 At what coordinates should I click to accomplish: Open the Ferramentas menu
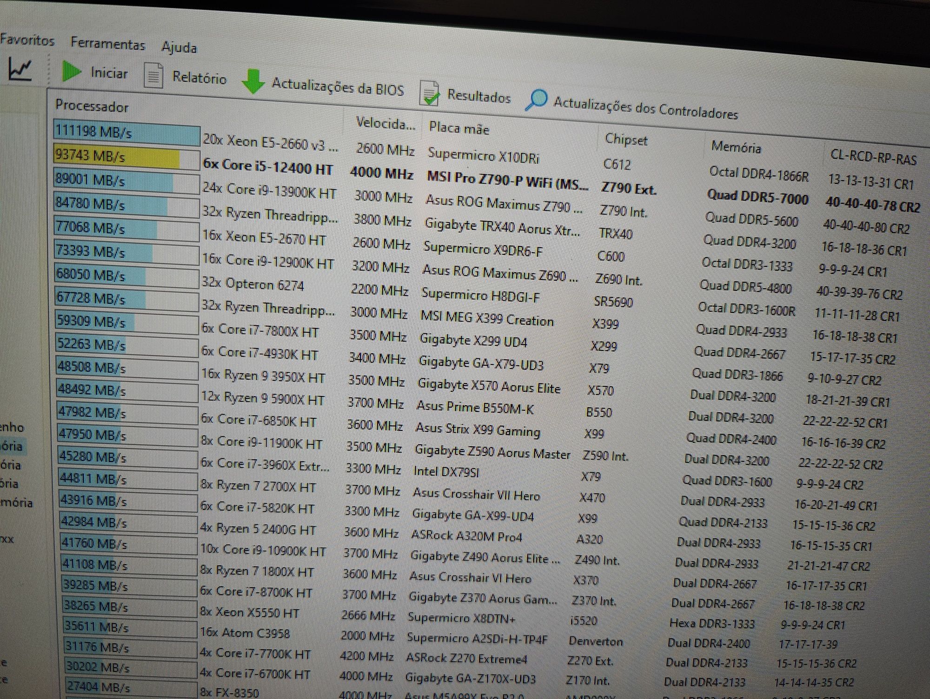pos(108,44)
